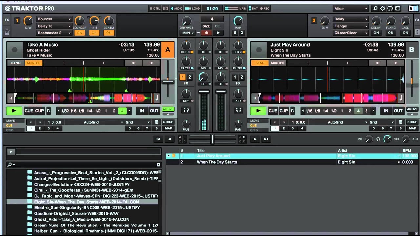Open the LaserSlicer effect dropdown

pyautogui.click(x=351, y=33)
